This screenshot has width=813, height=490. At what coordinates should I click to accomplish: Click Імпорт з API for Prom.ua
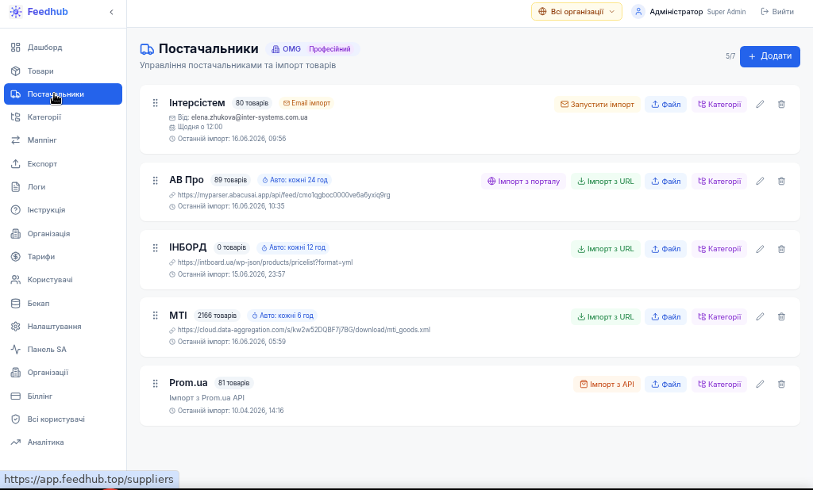(607, 385)
